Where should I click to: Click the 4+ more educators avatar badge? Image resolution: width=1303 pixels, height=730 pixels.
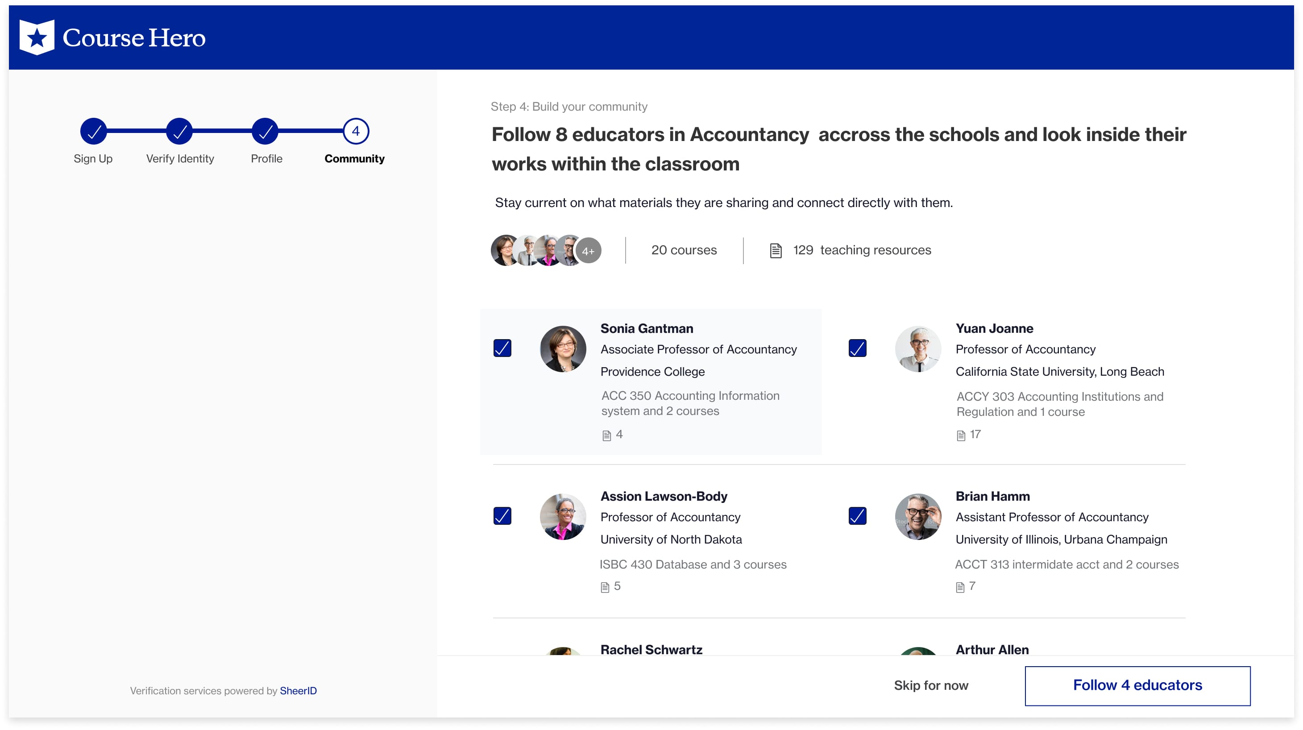588,251
